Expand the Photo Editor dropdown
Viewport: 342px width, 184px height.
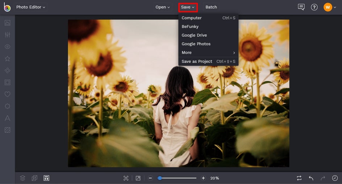coord(30,7)
